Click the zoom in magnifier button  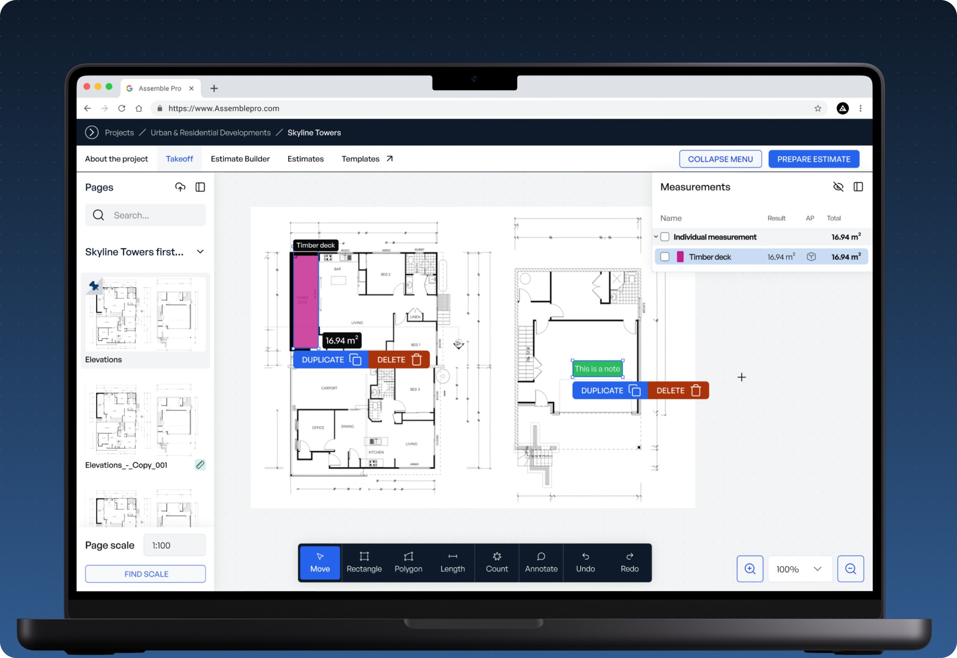click(x=750, y=569)
